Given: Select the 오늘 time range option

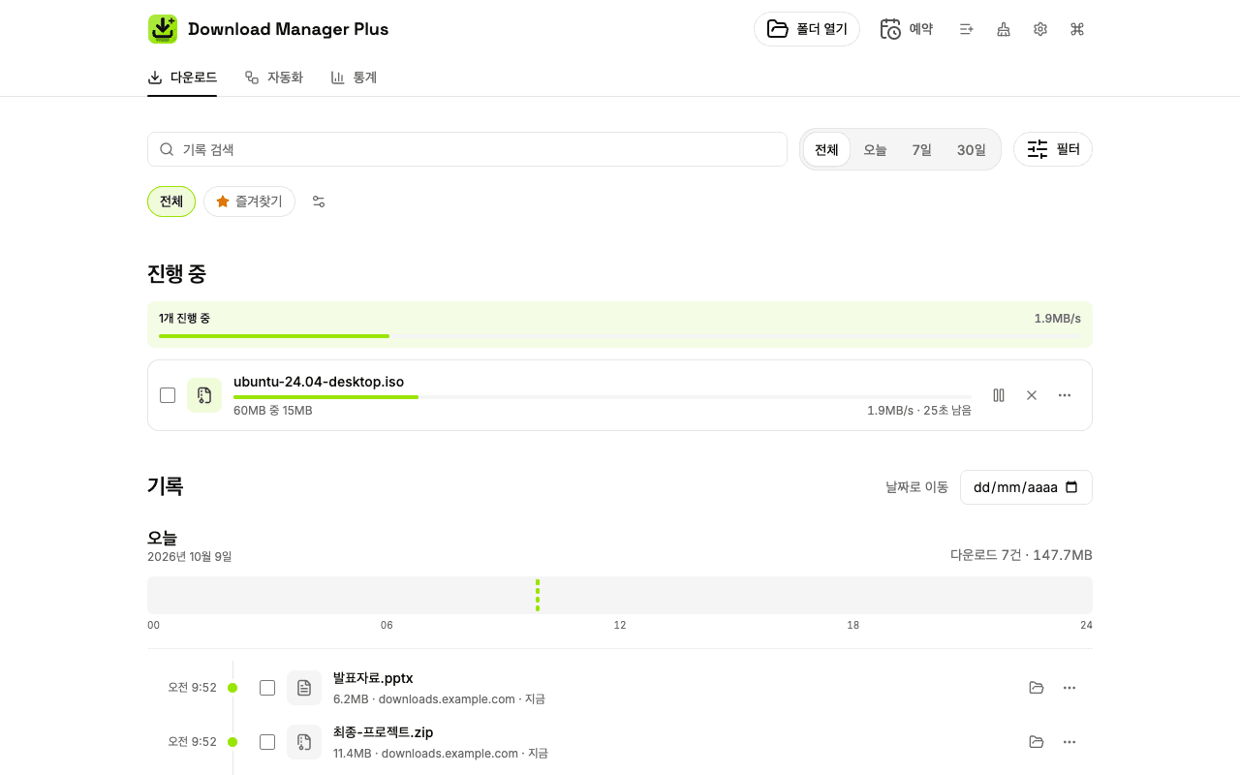Looking at the screenshot, I should click(x=875, y=149).
